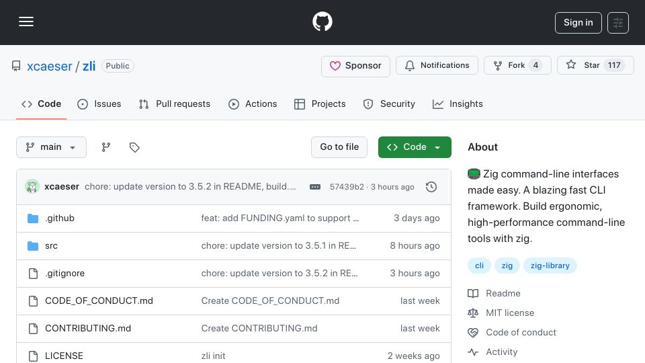Click the Public visibility label
The height and width of the screenshot is (363, 645).
pos(118,66)
